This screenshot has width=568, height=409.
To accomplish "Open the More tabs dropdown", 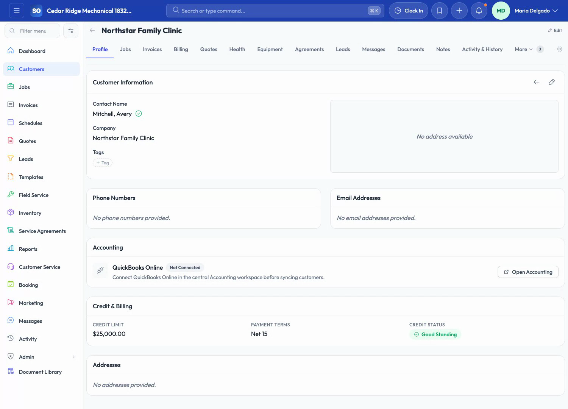I will click(524, 49).
